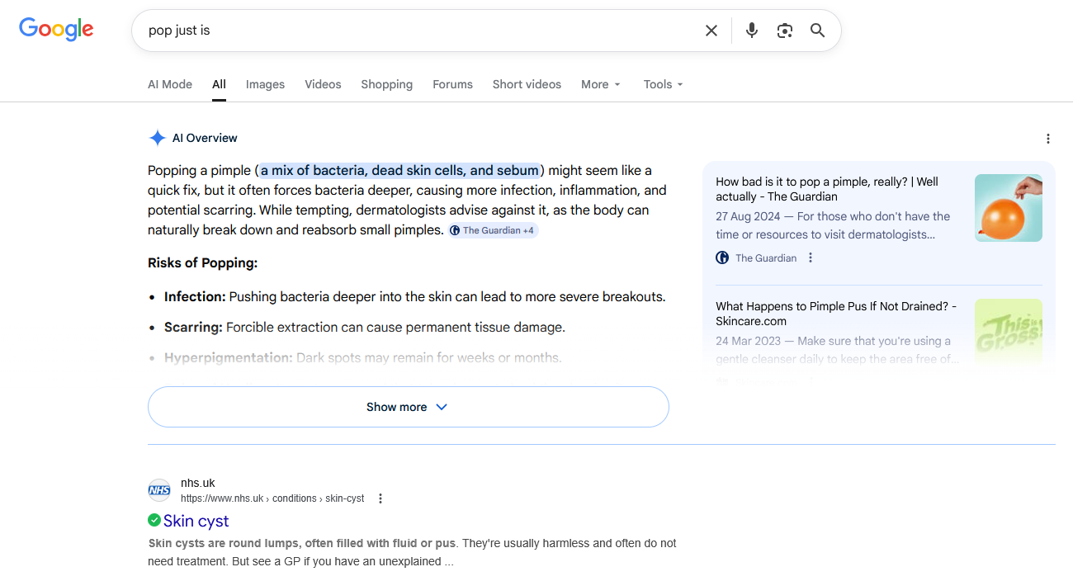Open the 'Skin cyst' NHS result link
Screen dimensions: 1073x581
point(196,521)
